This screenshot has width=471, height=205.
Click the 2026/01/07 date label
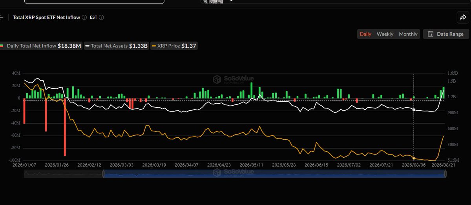(24, 165)
